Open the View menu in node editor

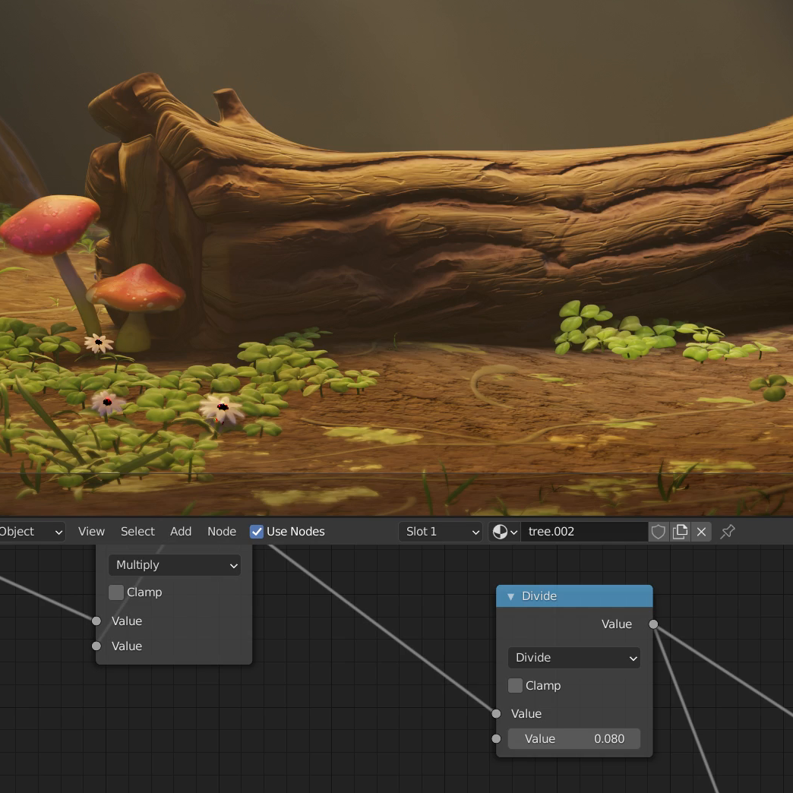[91, 532]
